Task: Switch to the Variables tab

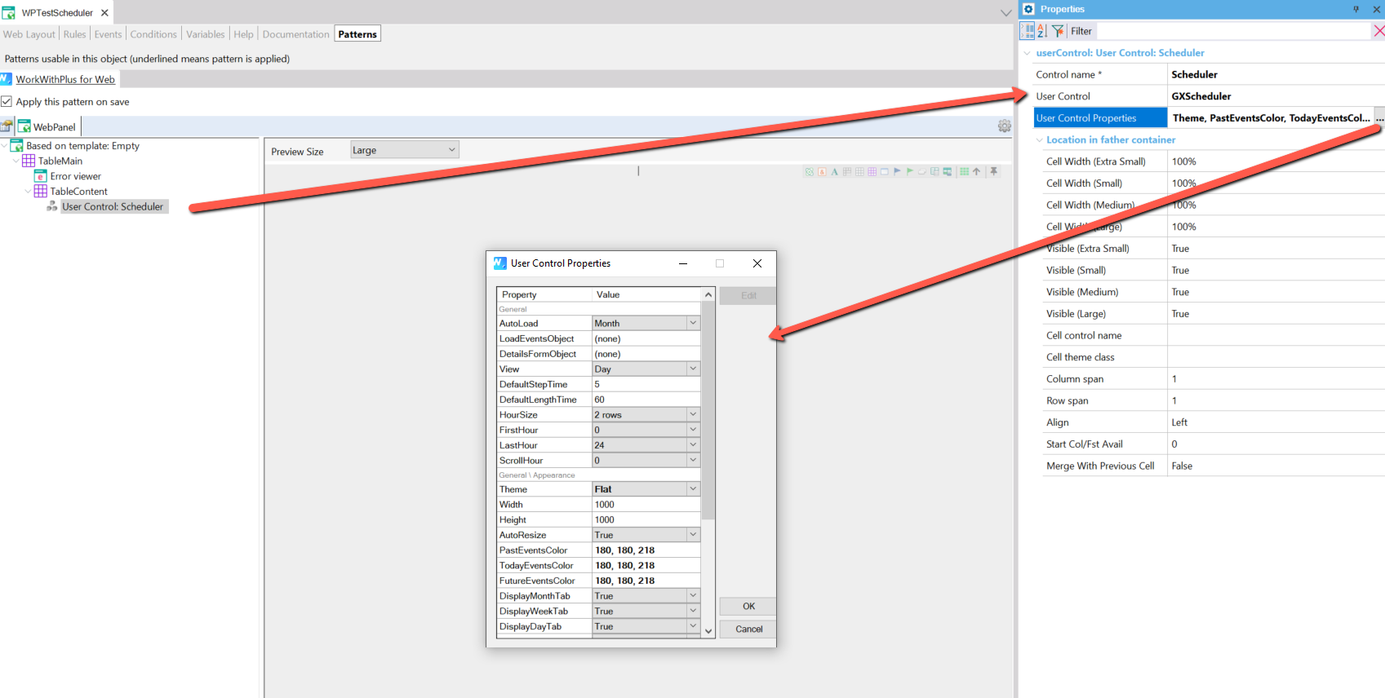Action: coord(205,34)
